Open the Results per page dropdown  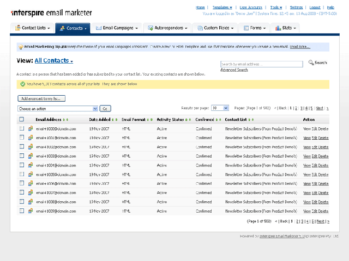[220, 108]
